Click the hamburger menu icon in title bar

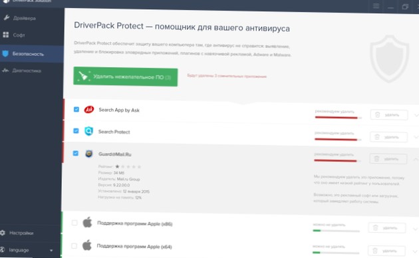pyautogui.click(x=376, y=6)
